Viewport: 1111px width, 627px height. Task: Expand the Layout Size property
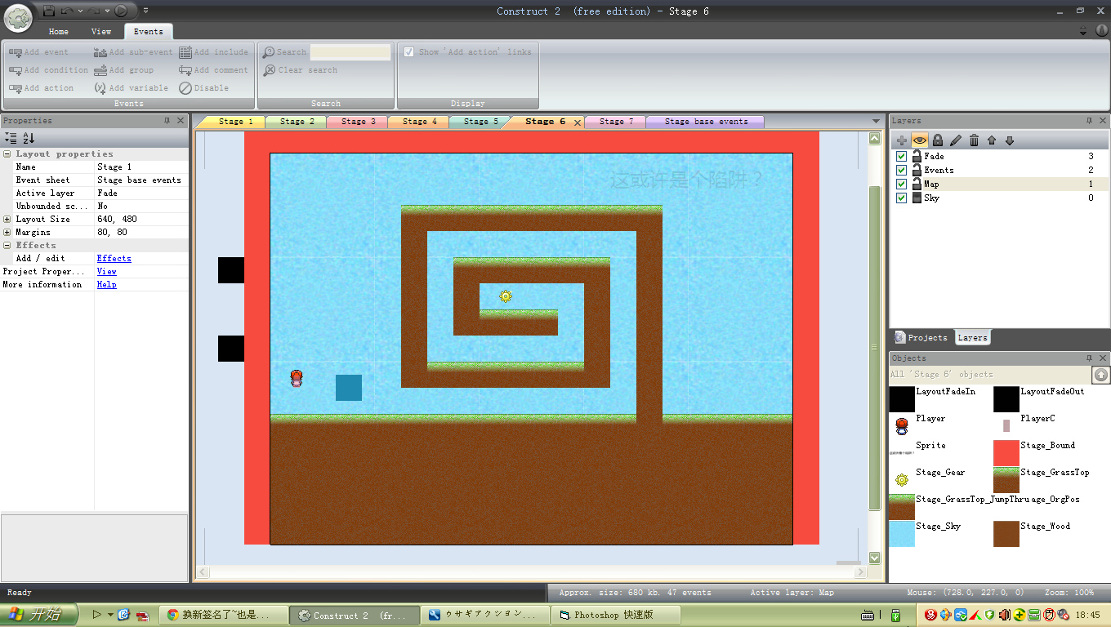[x=7, y=219]
